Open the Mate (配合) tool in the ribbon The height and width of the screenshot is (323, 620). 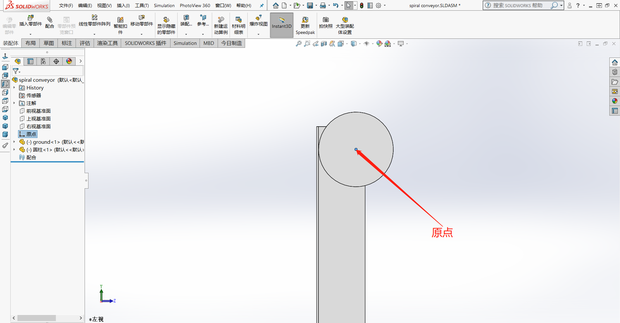pos(49,23)
